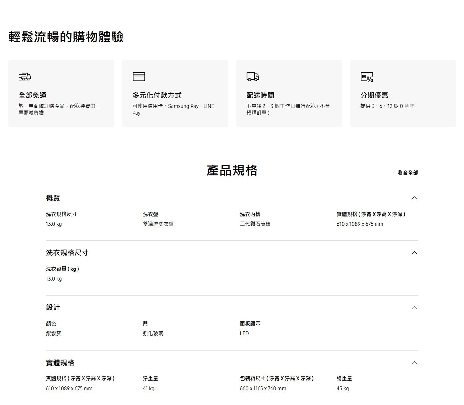Click the 銀霧灰 color value
The height and width of the screenshot is (405, 464).
(x=54, y=333)
